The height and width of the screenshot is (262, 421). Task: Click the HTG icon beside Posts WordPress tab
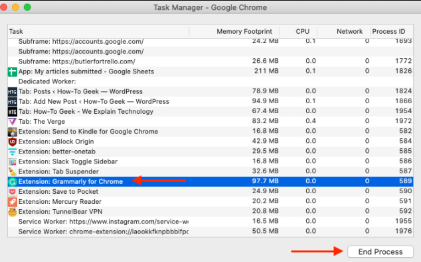[13, 92]
